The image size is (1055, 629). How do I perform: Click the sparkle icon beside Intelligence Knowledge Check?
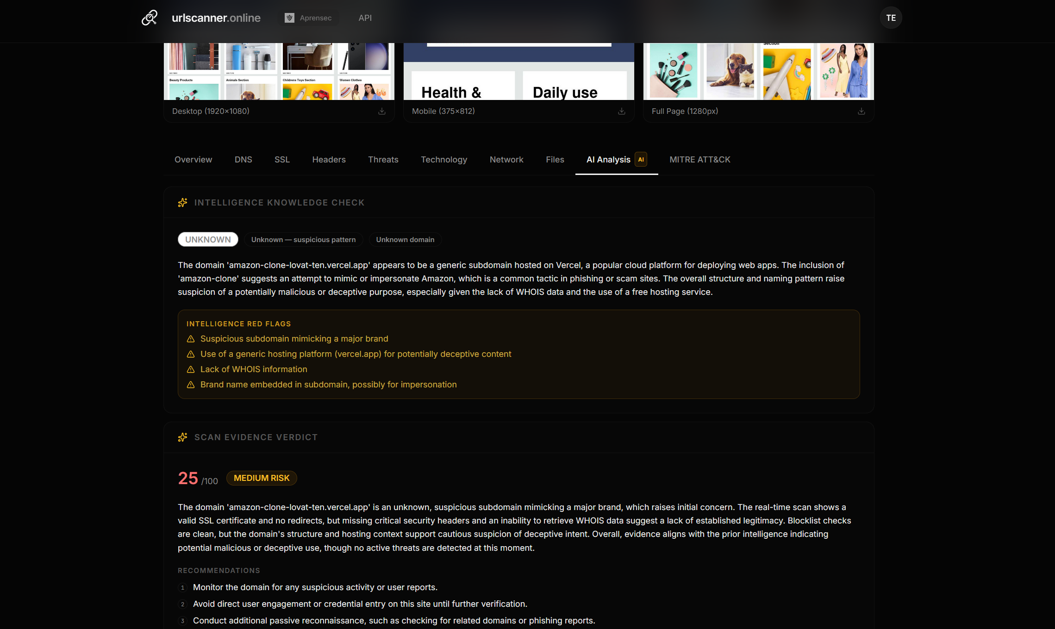[182, 202]
